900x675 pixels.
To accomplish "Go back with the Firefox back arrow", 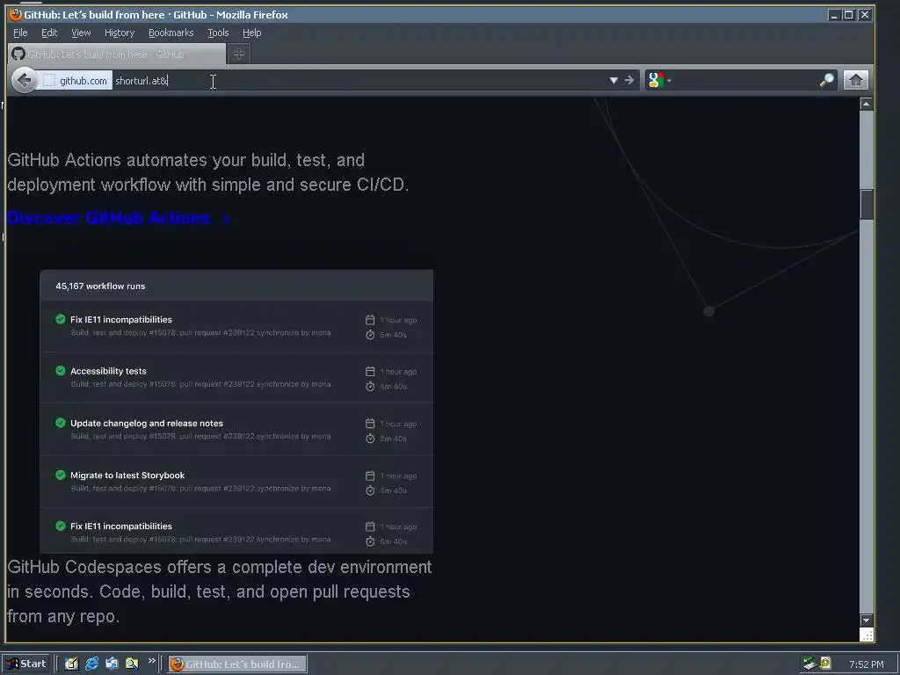I will (x=24, y=80).
